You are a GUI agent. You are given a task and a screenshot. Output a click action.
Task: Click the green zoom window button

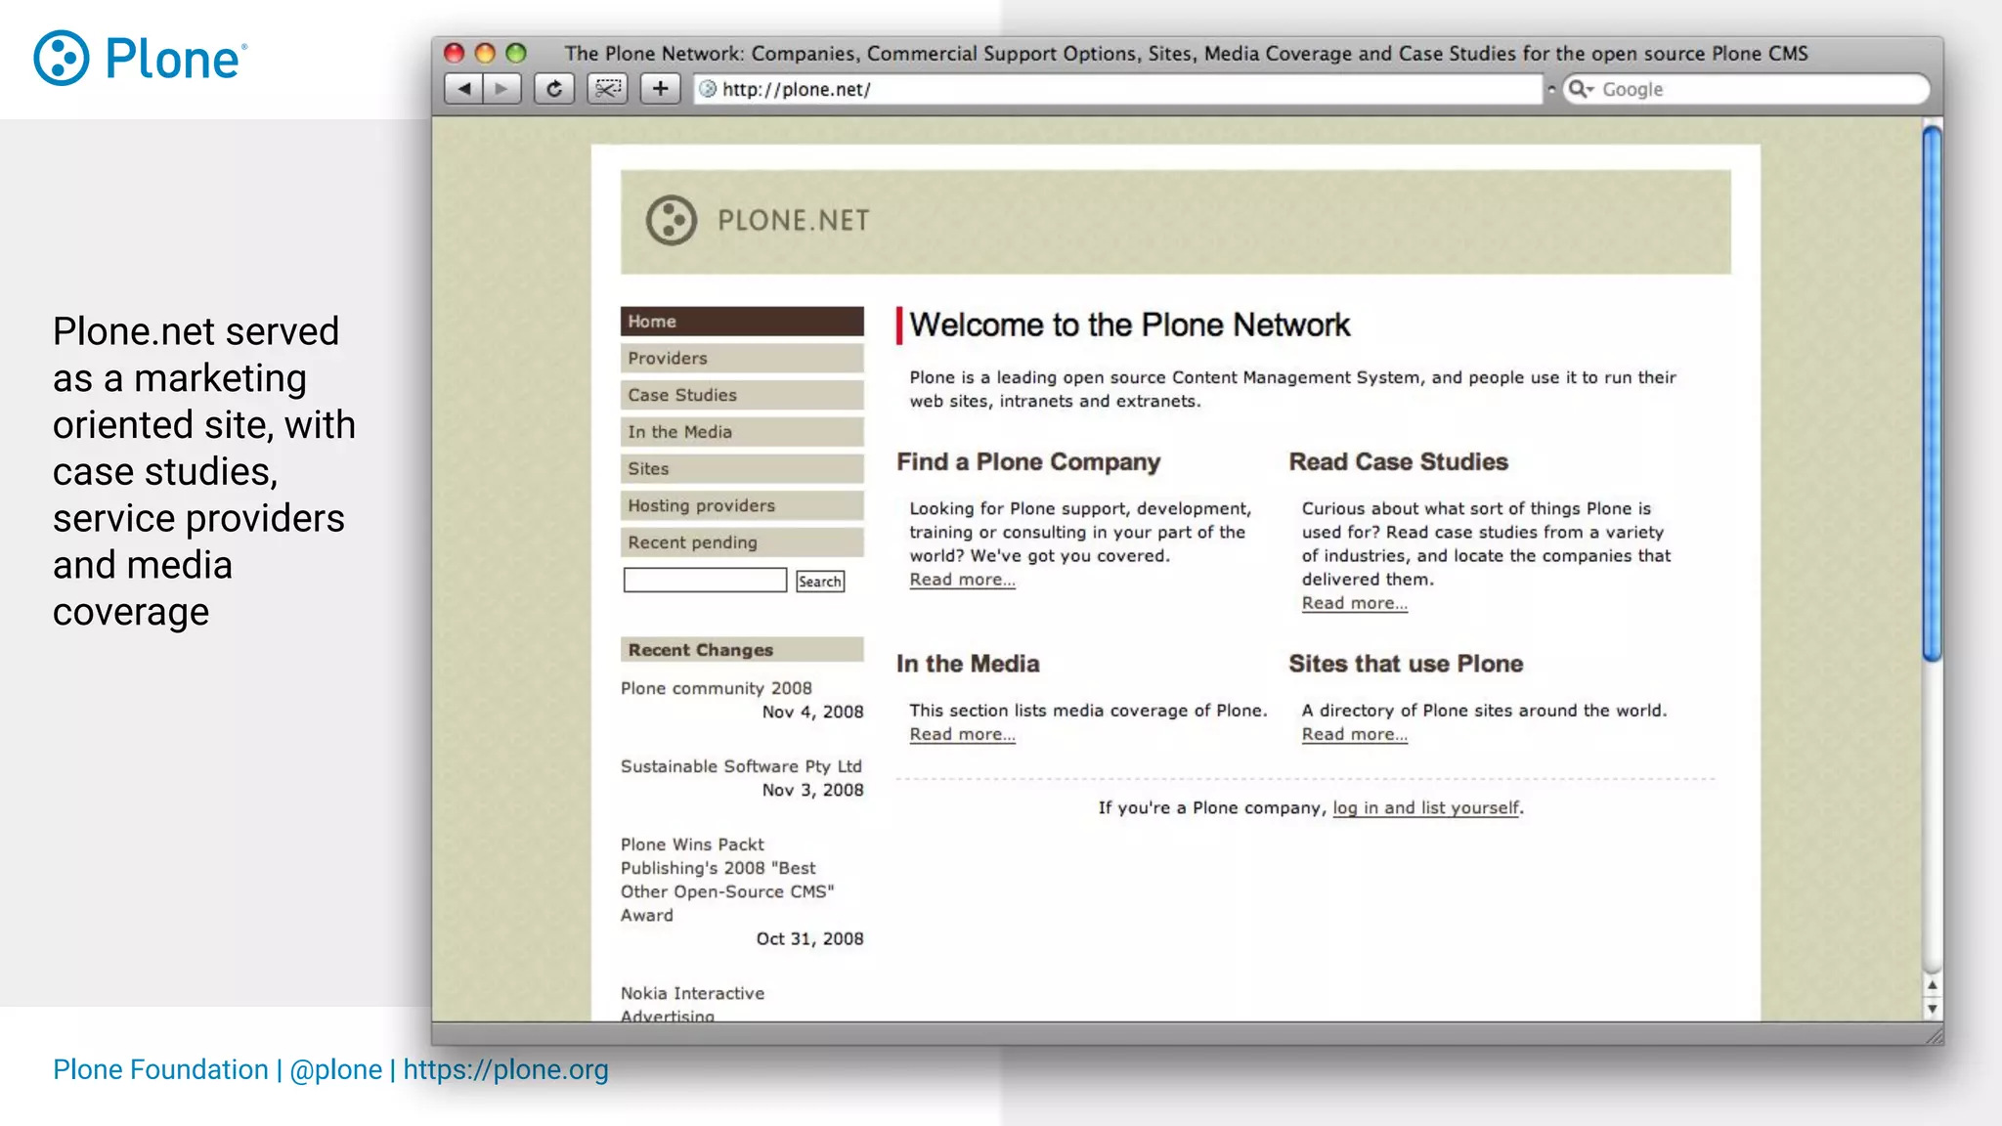516,53
